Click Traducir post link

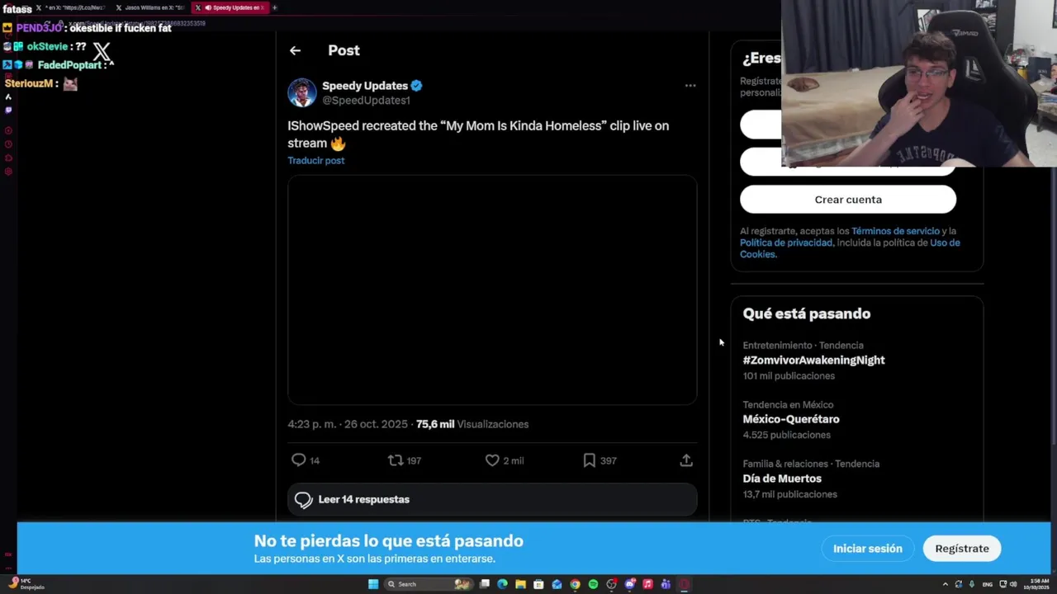[315, 160]
